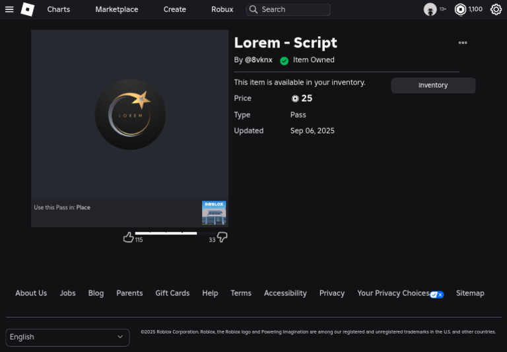Toggle the privacy choices opt-out icon
The height and width of the screenshot is (352, 507).
tap(437, 295)
